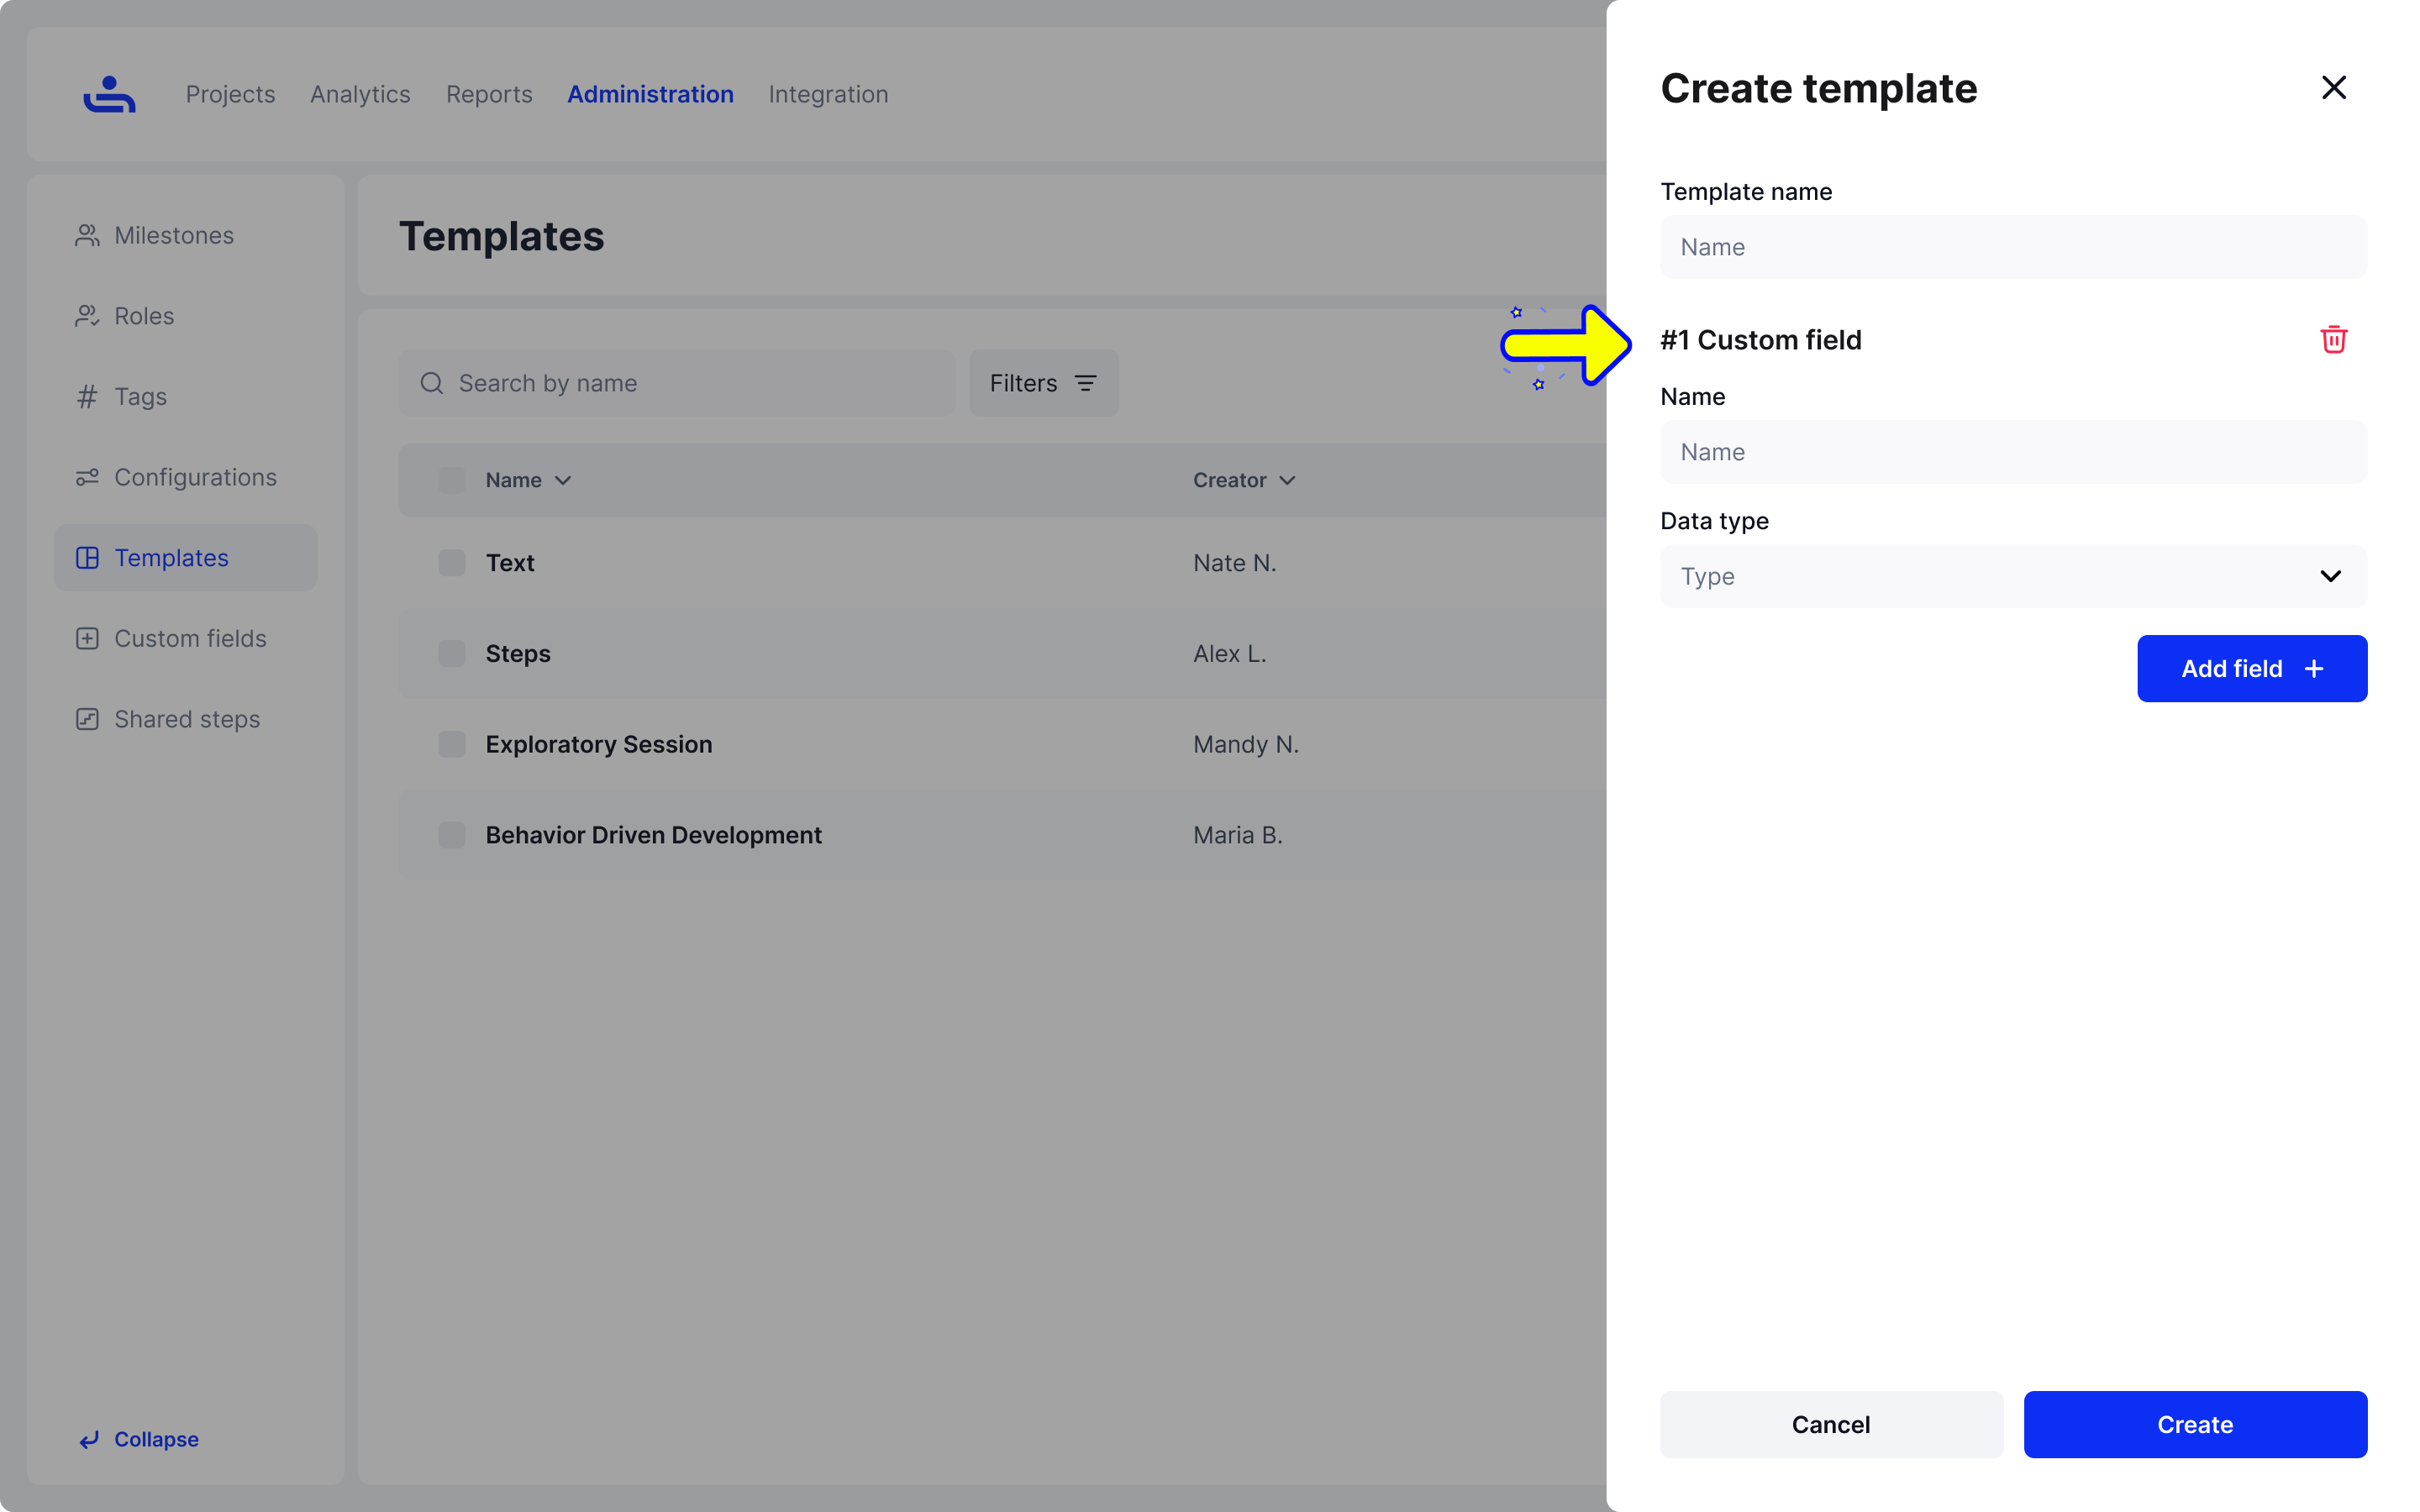Toggle the select-all checkbox in table header
Image resolution: width=2420 pixels, height=1512 pixels.
[452, 480]
